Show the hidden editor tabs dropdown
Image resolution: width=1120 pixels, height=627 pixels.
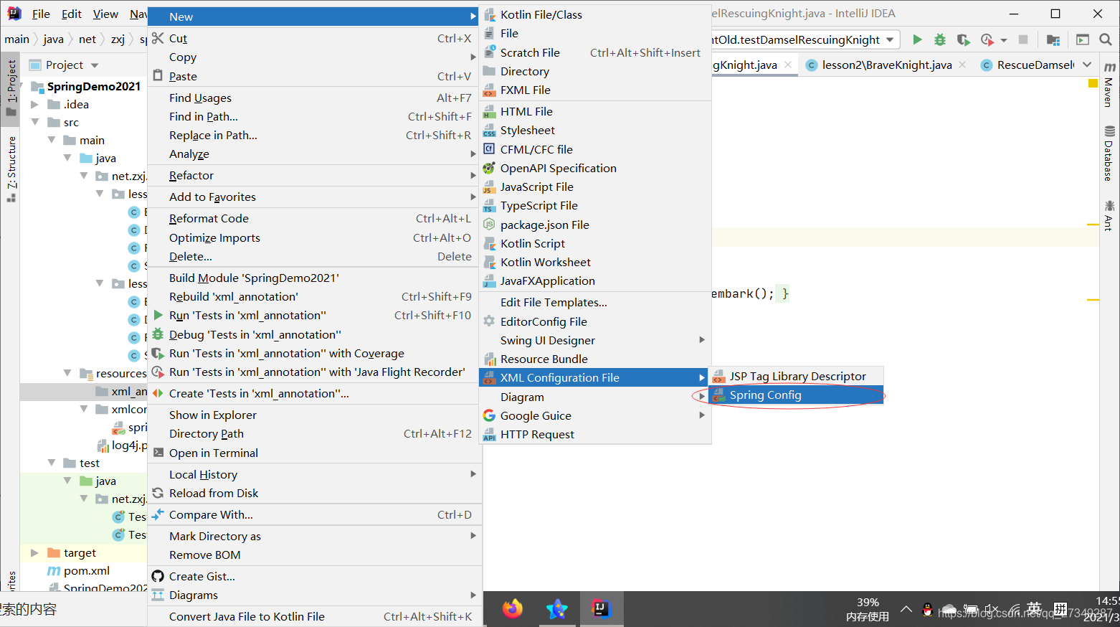point(1087,65)
